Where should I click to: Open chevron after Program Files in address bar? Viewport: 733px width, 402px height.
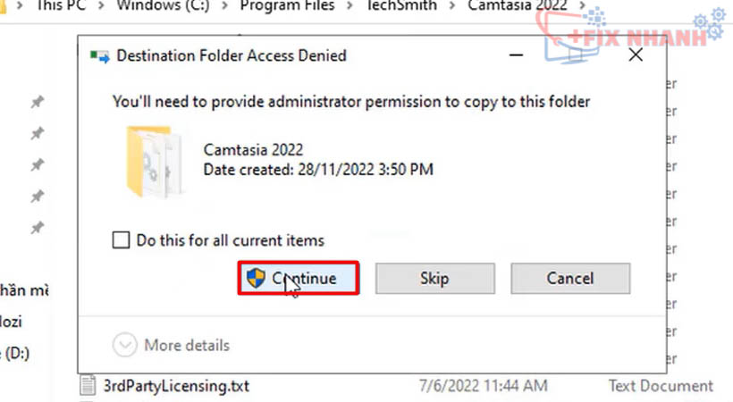pos(350,6)
